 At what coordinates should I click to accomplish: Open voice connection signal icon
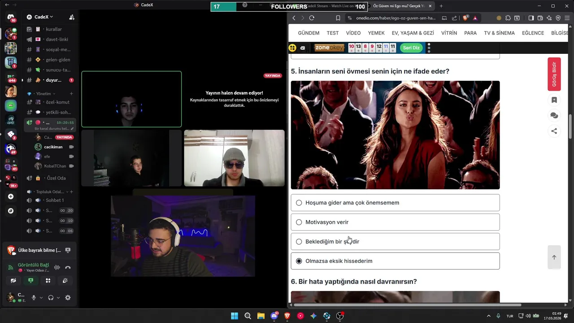(11, 267)
